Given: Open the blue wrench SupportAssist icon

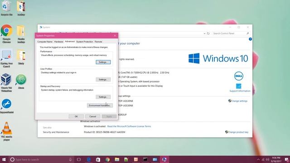Looking at the screenshot, I should [x=7, y=106].
